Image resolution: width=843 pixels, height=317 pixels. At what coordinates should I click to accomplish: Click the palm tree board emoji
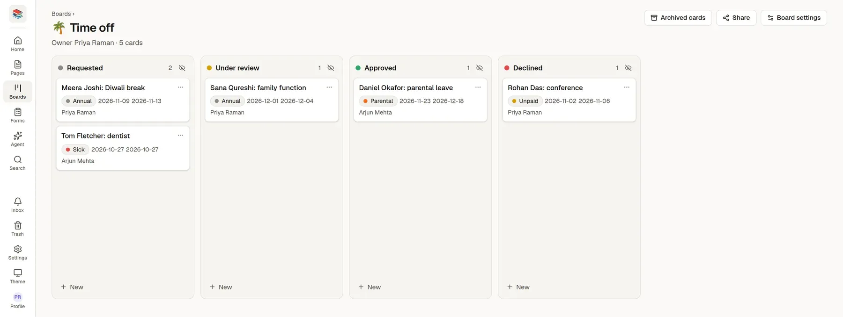[59, 28]
